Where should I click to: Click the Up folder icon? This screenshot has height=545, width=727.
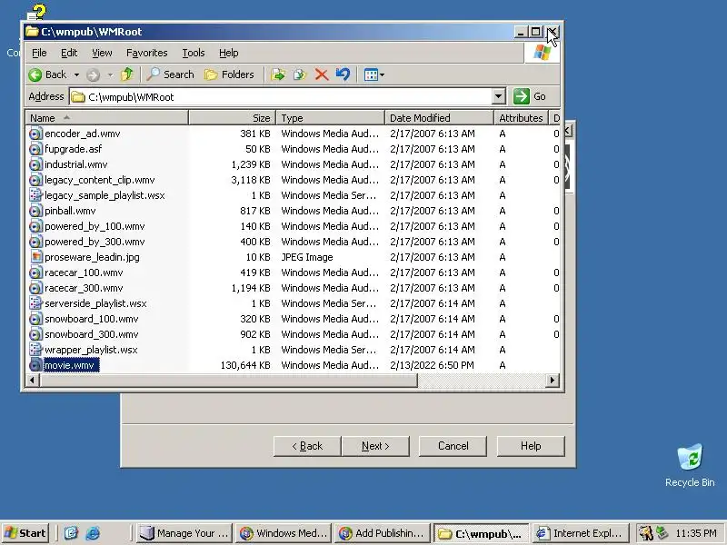point(126,74)
